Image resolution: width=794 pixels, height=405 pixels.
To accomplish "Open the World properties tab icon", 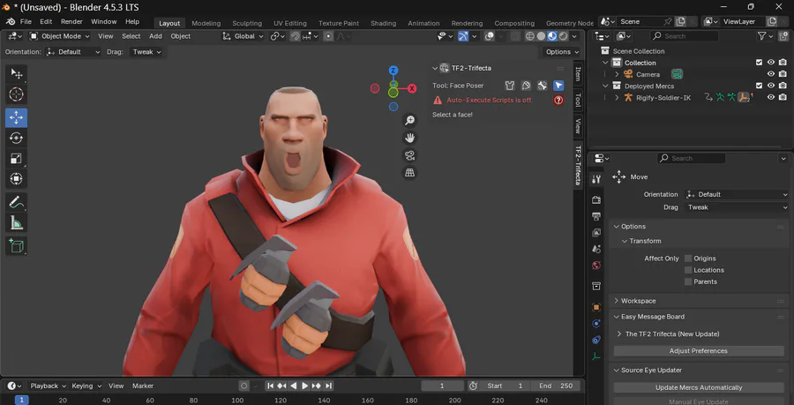I will pyautogui.click(x=596, y=266).
